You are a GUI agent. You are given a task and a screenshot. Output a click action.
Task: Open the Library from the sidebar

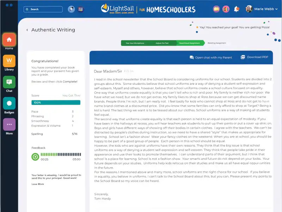point(9,61)
